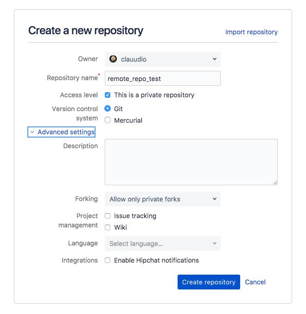This screenshot has height=314, width=306.
Task: Open the Owner dropdown
Action: (162, 59)
